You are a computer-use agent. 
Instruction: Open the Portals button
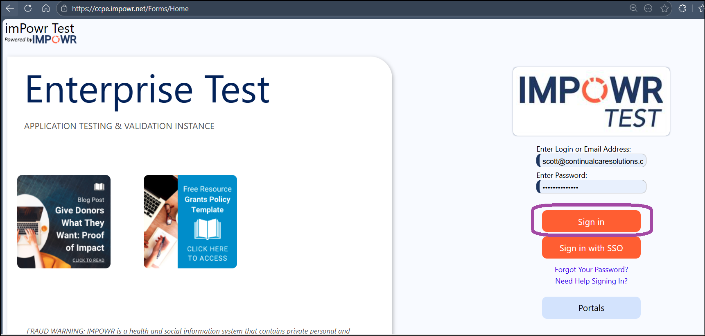[591, 308]
